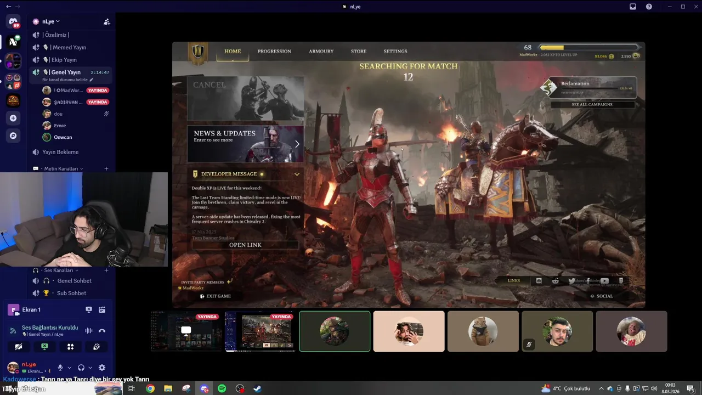Open the Discover servers compass icon
Viewport: 702px width, 395px height.
point(13,136)
